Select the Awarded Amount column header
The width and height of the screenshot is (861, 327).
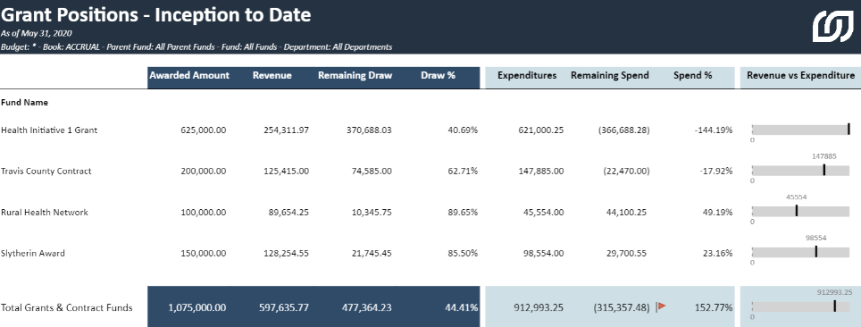(x=189, y=76)
